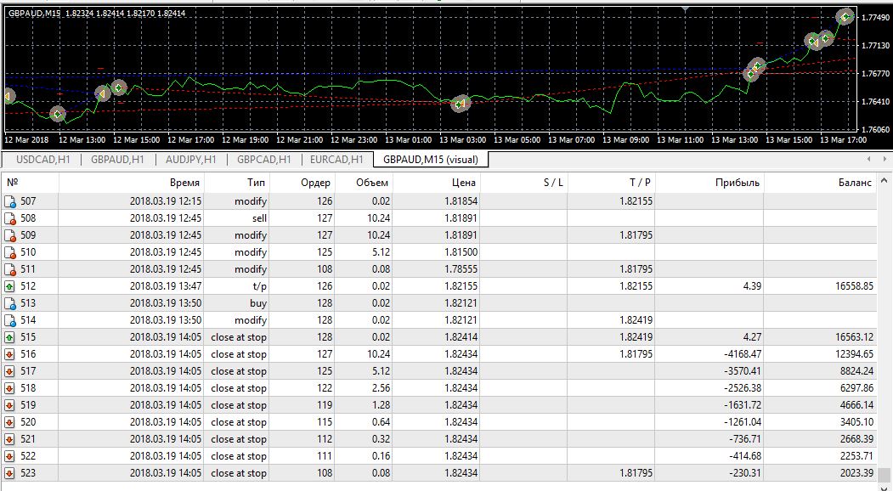Click the document icon of row 507
Image resolution: width=893 pixels, height=491 pixels.
(9, 201)
